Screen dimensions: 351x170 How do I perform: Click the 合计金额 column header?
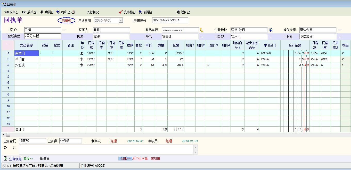(x=295, y=45)
